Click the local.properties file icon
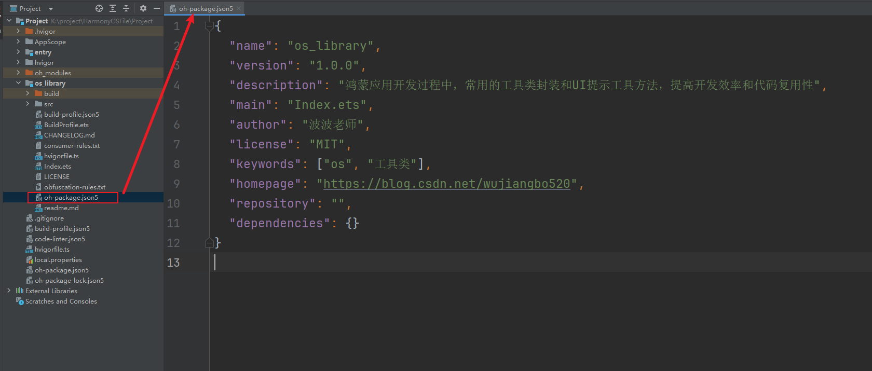872x371 pixels. [x=30, y=259]
